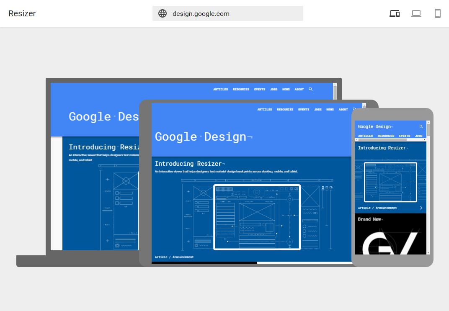The image size is (449, 311).
Task: Click Introducing Resizer title in phone preview
Action: point(383,148)
